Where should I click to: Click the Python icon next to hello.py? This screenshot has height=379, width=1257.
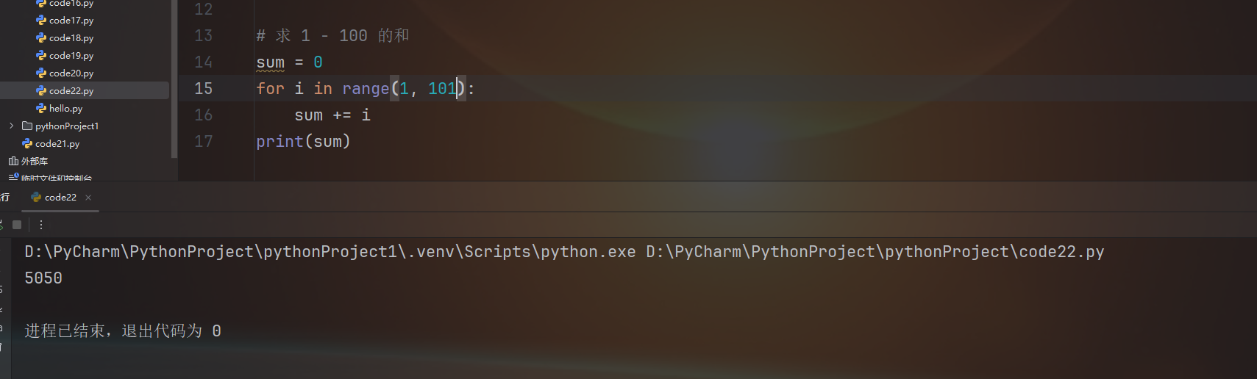[x=41, y=109]
